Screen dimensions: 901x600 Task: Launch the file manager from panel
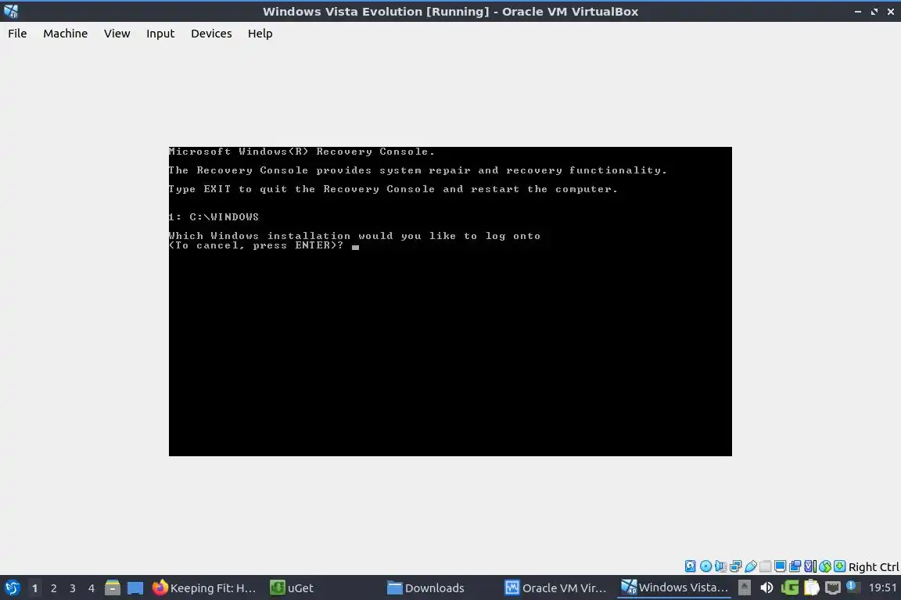point(113,587)
